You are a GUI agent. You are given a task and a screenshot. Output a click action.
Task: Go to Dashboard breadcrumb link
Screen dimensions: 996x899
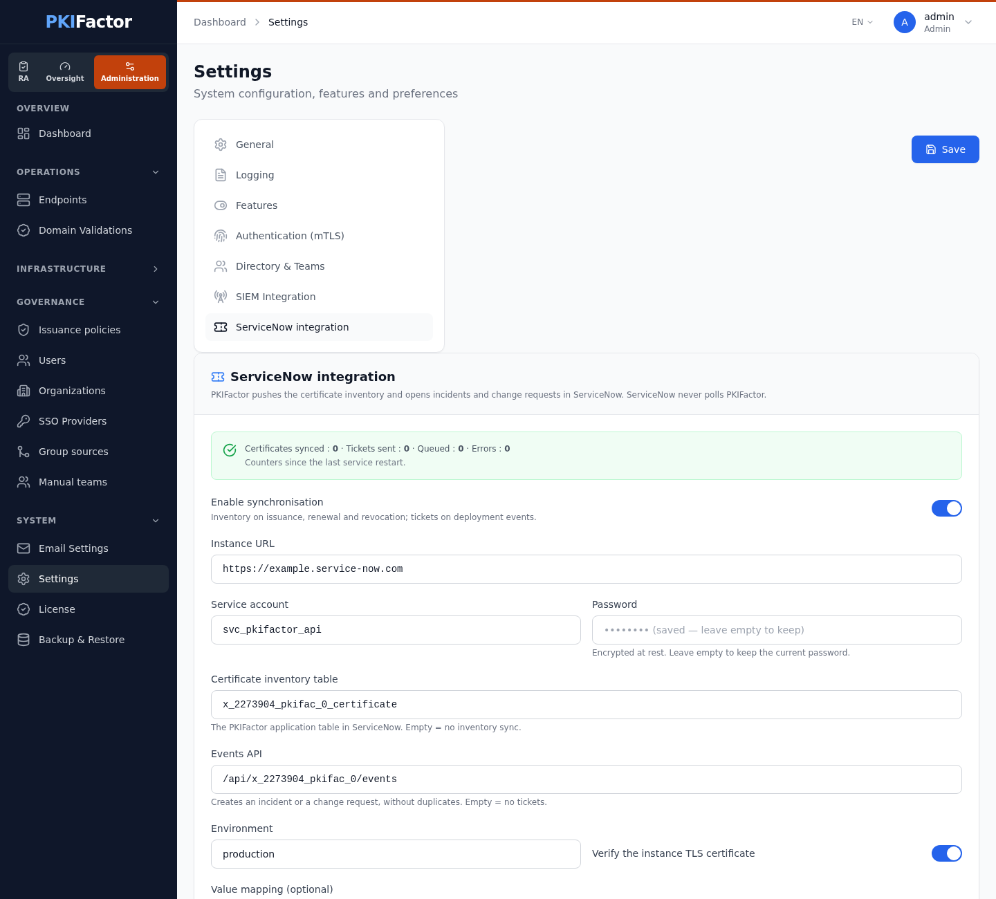(220, 22)
